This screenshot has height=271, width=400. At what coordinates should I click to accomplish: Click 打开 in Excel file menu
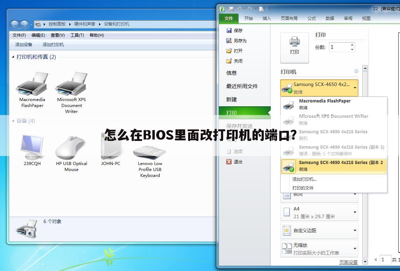[234, 51]
